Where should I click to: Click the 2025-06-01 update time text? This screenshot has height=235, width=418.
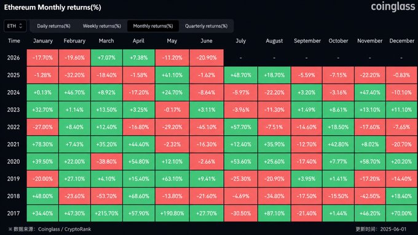[393, 229]
